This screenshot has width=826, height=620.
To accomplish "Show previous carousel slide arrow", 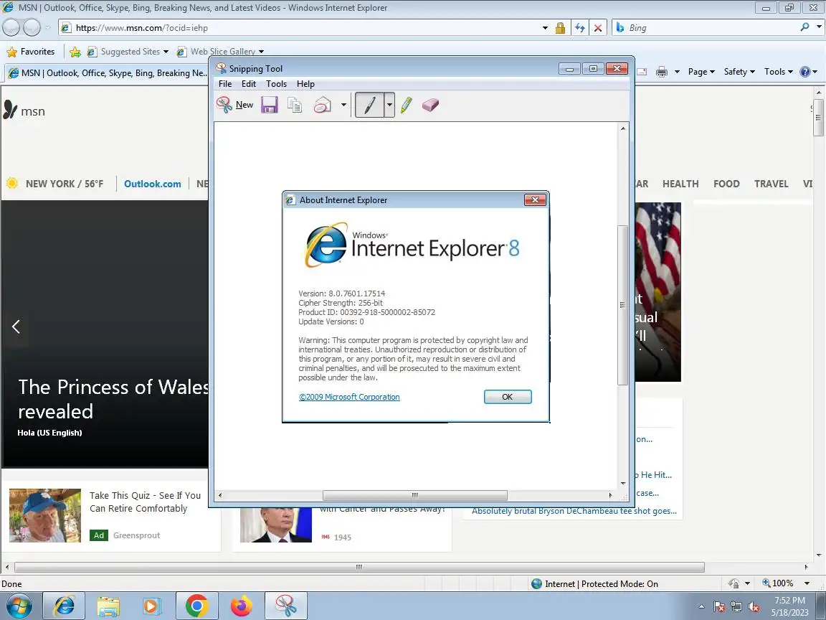I will (16, 327).
